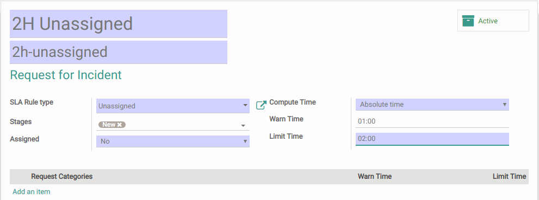This screenshot has width=539, height=200.
Task: Open the Assigned No dropdown
Action: tap(173, 141)
